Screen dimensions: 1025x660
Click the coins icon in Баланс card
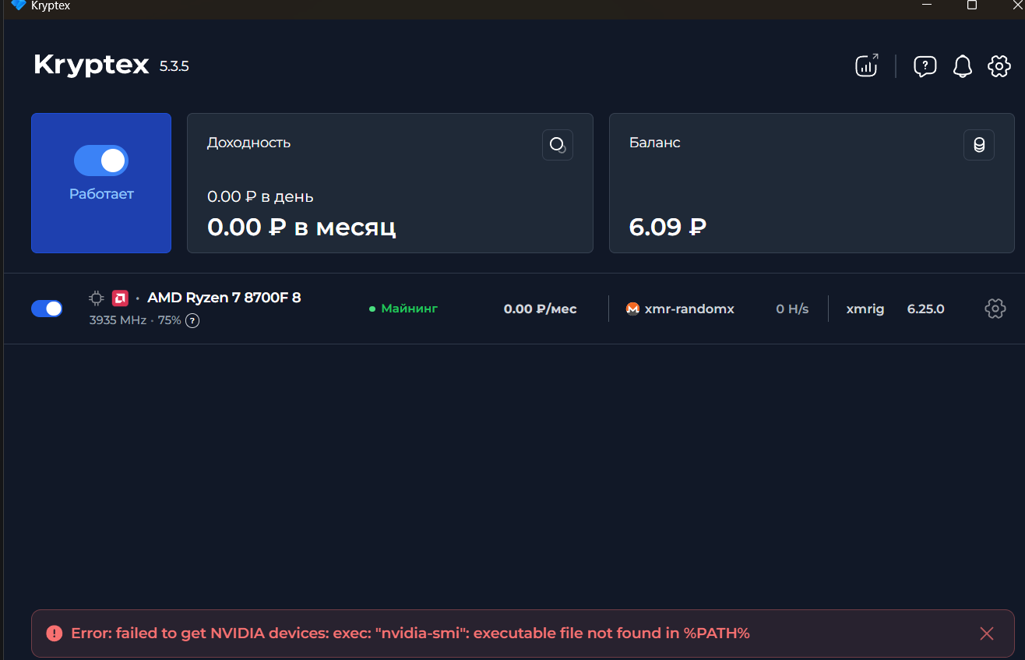tap(978, 145)
